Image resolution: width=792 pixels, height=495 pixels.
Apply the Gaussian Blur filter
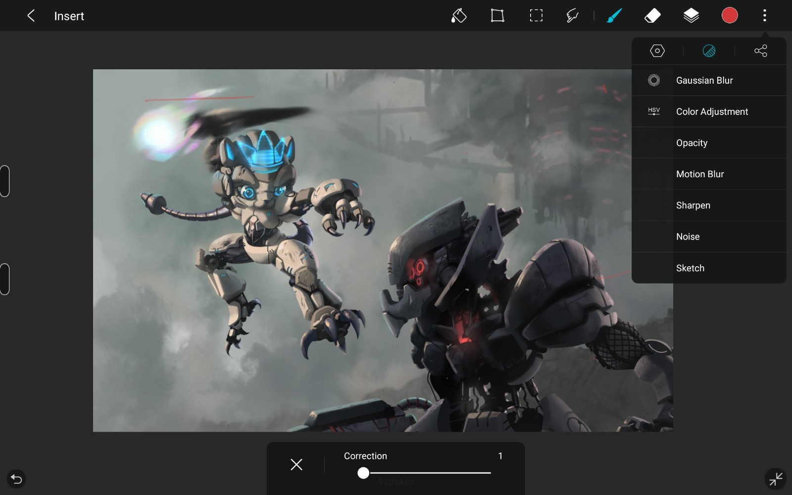(x=704, y=80)
